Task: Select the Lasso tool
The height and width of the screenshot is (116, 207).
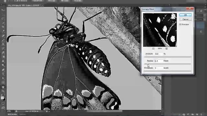Action: coord(3,18)
